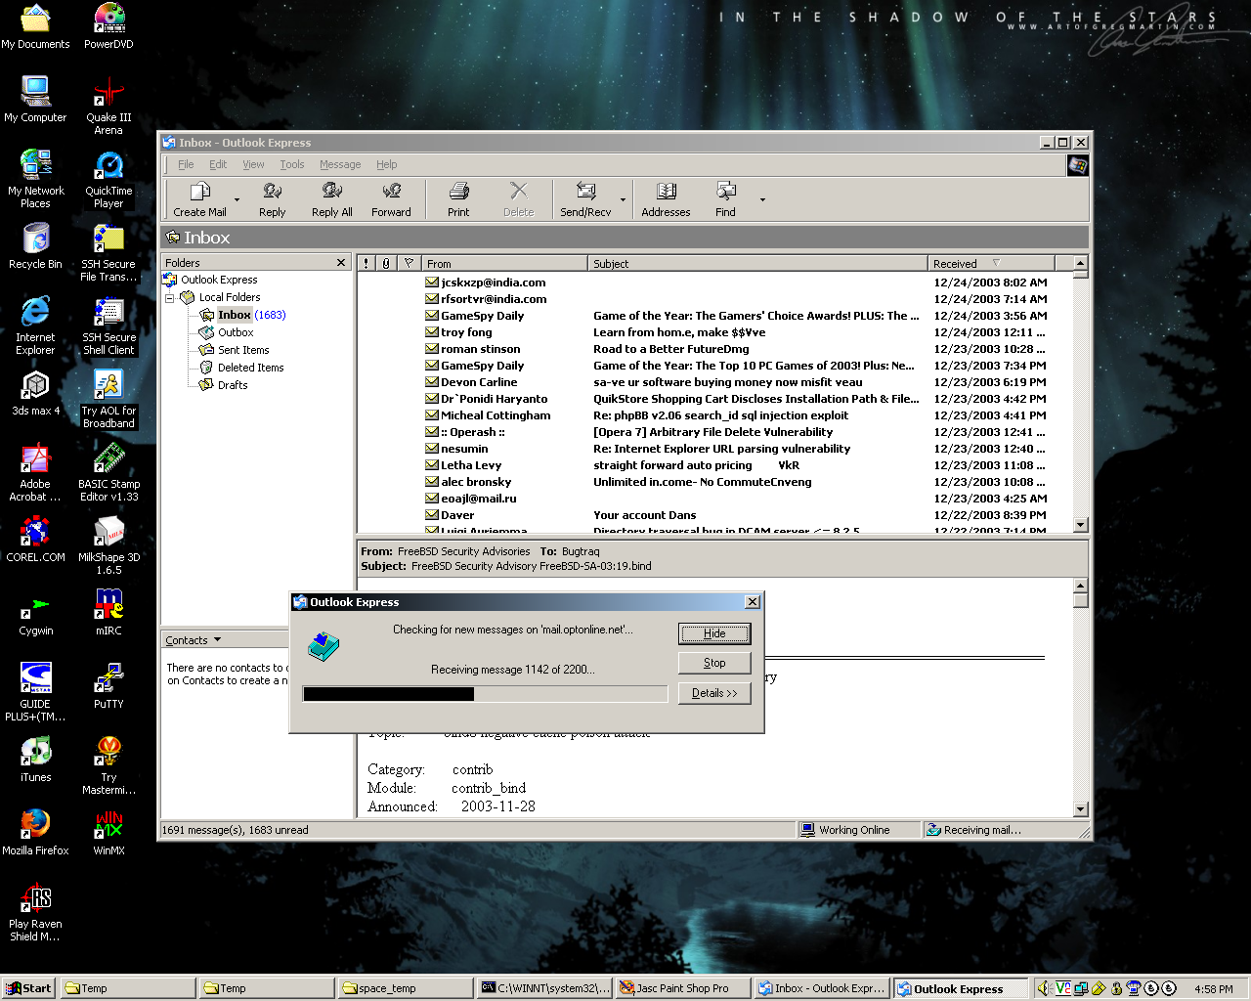Viewport: 1251px width, 1001px height.
Task: Click the Forward toolbar icon
Action: (391, 198)
